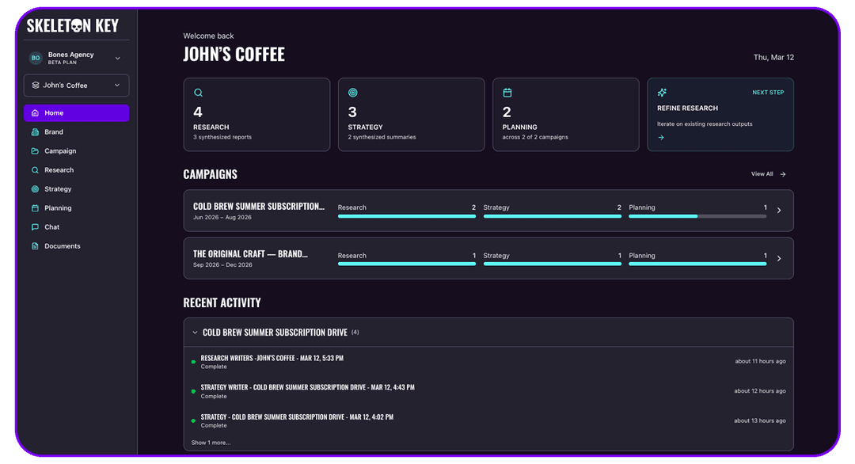
Task: Click the Research magnifier icon in sidebar
Action: click(35, 170)
